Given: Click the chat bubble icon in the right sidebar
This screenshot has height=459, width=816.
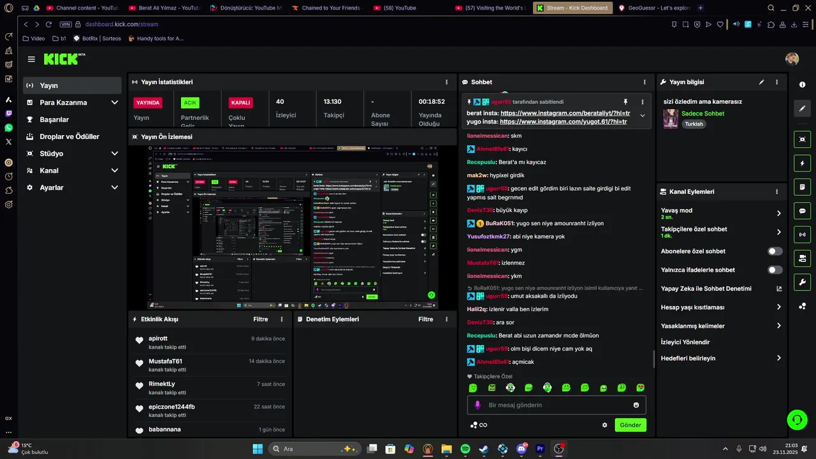Looking at the screenshot, I should (x=802, y=211).
